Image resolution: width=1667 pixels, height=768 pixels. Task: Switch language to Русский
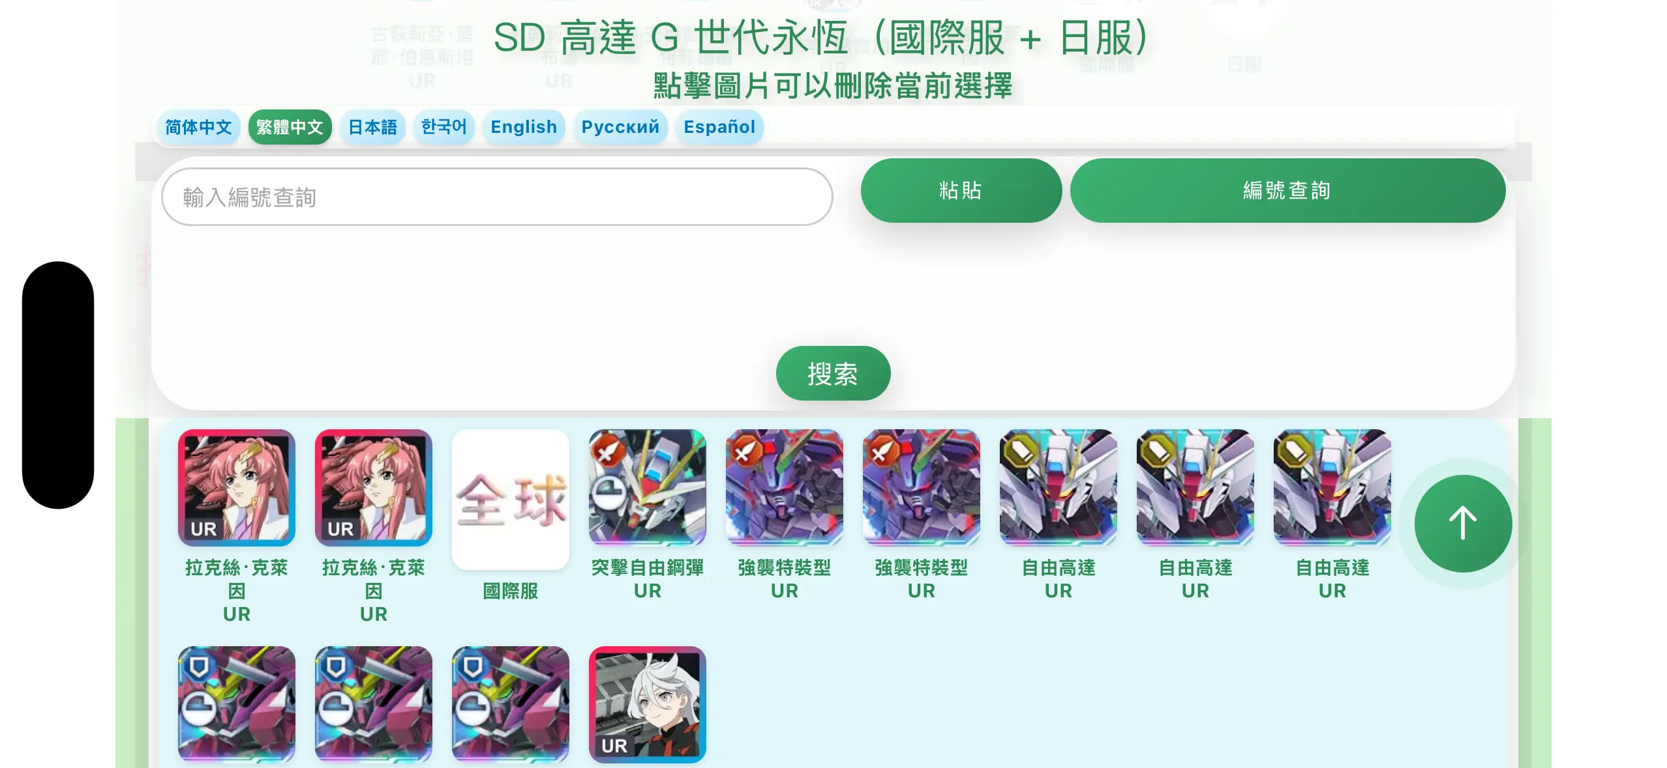pyautogui.click(x=620, y=127)
